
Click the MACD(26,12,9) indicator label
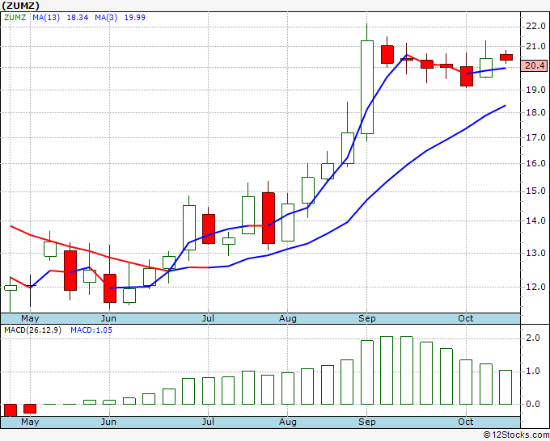[32, 330]
